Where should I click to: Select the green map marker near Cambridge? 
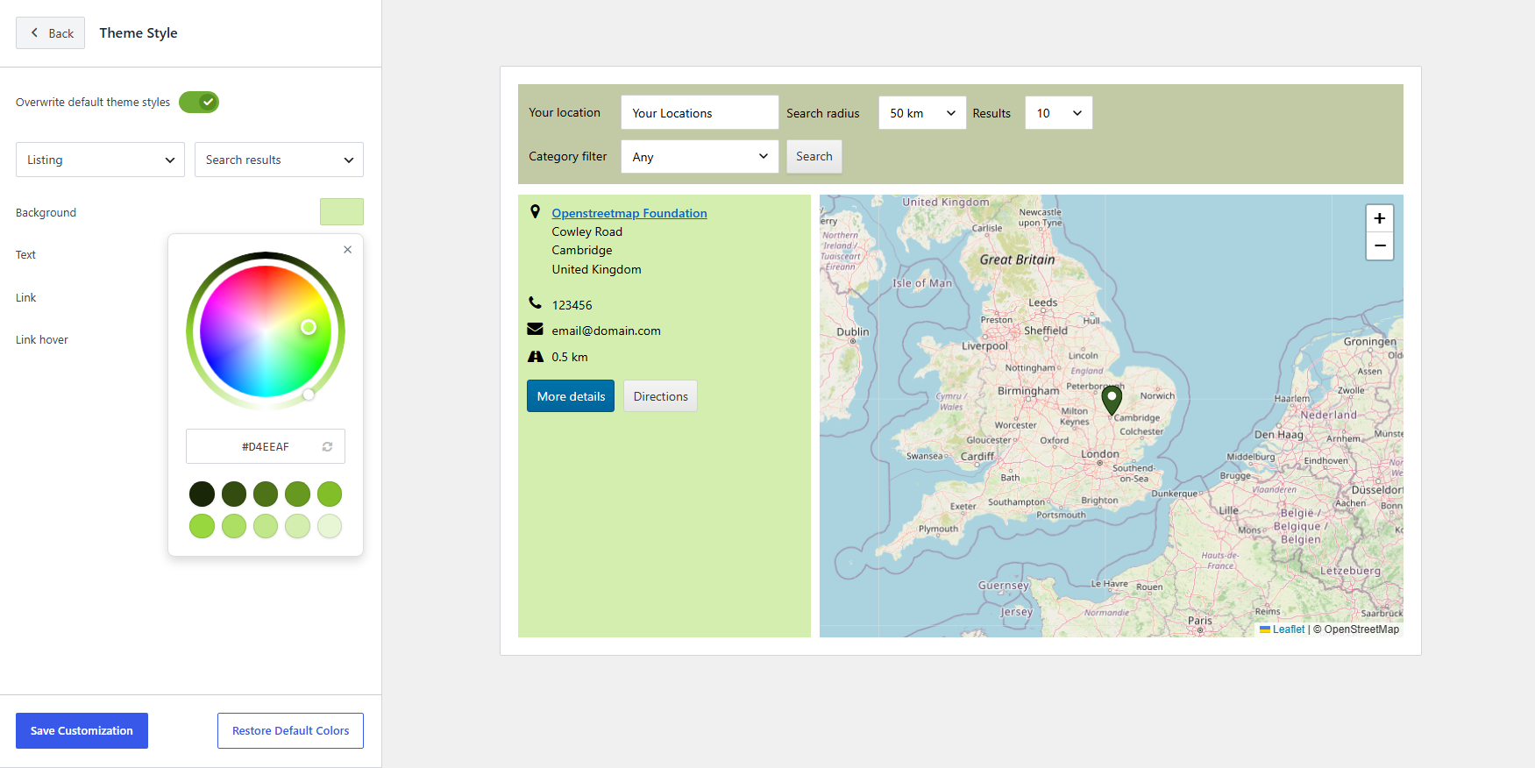[x=1112, y=400]
